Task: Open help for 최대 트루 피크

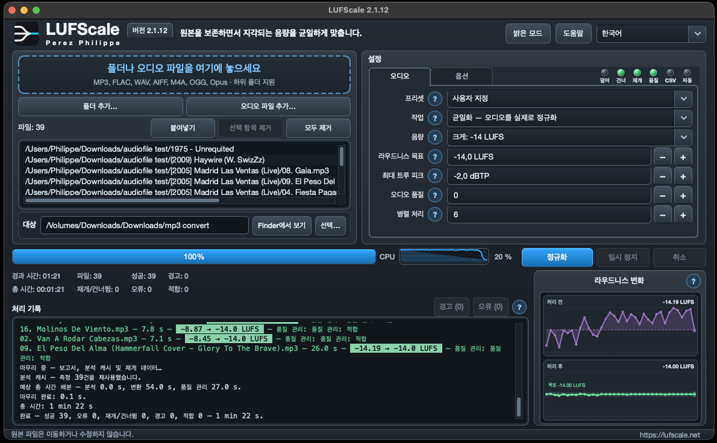Action: pos(435,176)
